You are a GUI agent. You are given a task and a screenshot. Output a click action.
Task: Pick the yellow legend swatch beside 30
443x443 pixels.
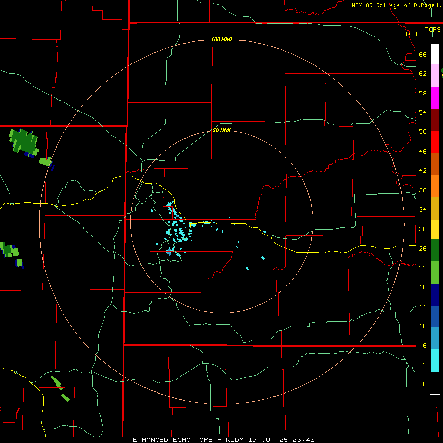tap(435, 229)
